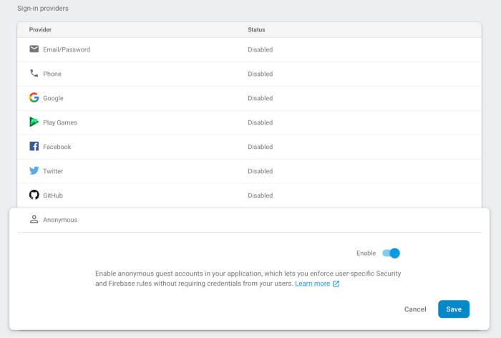501x338 pixels.
Task: Expand the Twitter provider row
Action: pyautogui.click(x=249, y=171)
